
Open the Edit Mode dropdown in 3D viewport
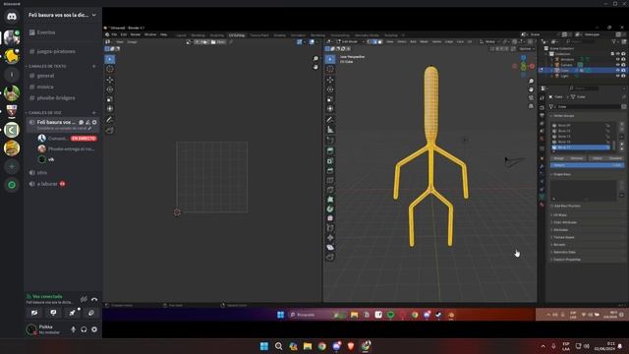pos(350,41)
